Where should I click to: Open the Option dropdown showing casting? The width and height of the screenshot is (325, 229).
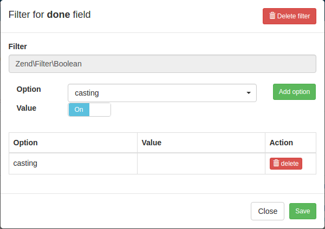(x=162, y=93)
